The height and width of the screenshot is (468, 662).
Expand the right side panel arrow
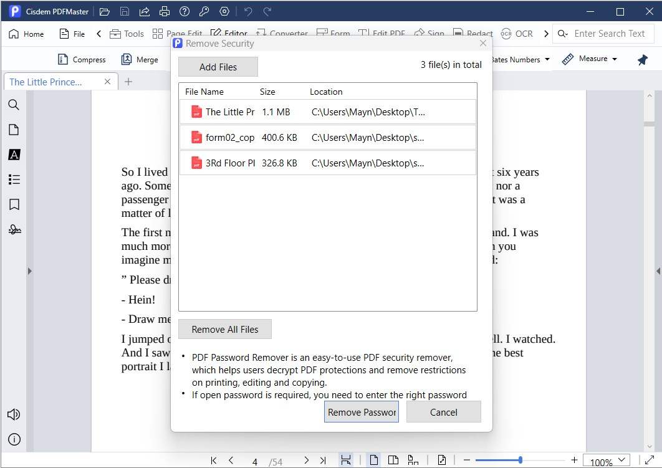658,271
